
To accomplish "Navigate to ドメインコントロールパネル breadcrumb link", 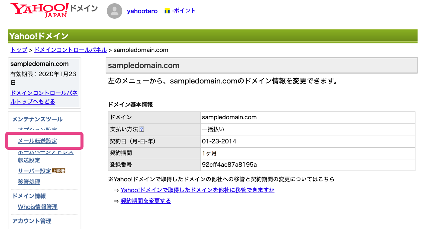I will click(71, 50).
